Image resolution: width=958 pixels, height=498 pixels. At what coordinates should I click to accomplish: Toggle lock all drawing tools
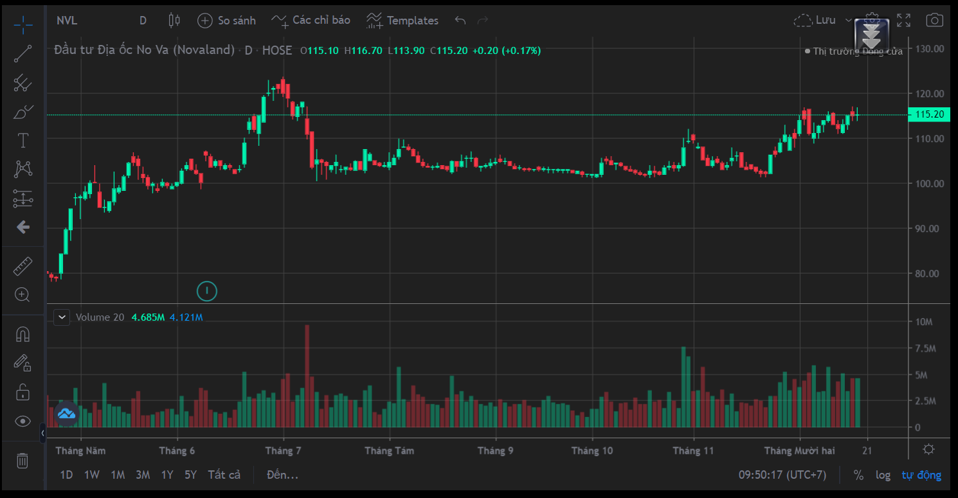pos(23,392)
